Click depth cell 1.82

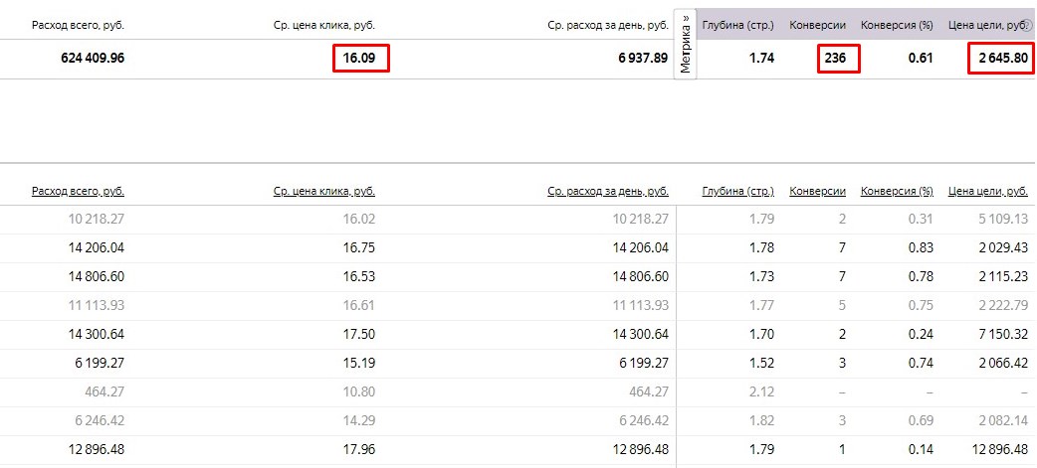[762, 421]
